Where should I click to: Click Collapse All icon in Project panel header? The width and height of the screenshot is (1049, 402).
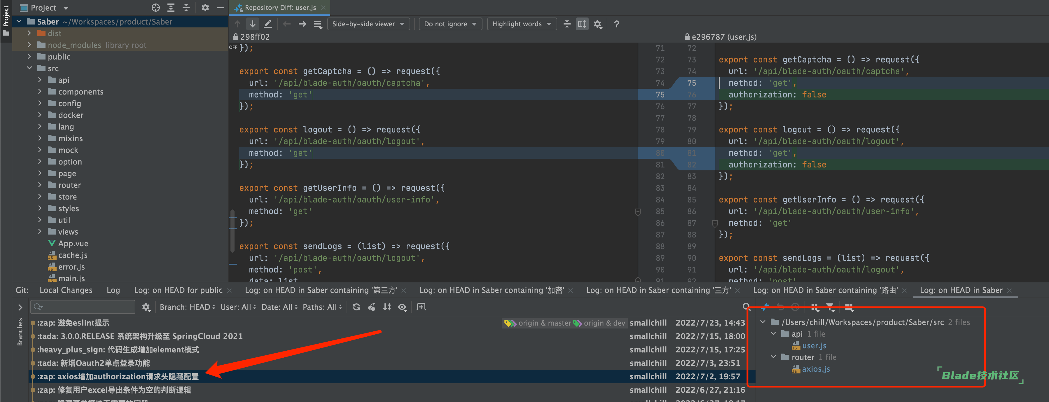click(x=186, y=7)
